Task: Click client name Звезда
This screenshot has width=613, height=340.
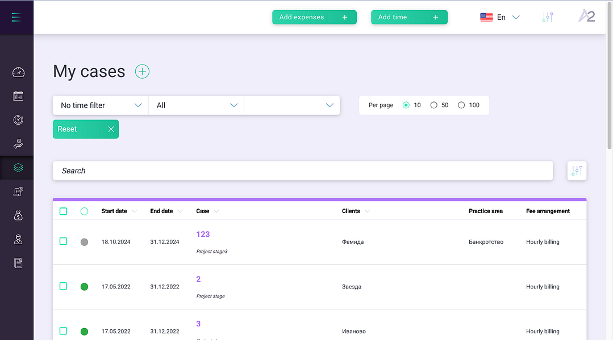Action: point(352,287)
